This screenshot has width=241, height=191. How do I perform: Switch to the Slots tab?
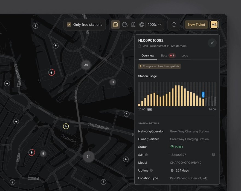(167, 55)
